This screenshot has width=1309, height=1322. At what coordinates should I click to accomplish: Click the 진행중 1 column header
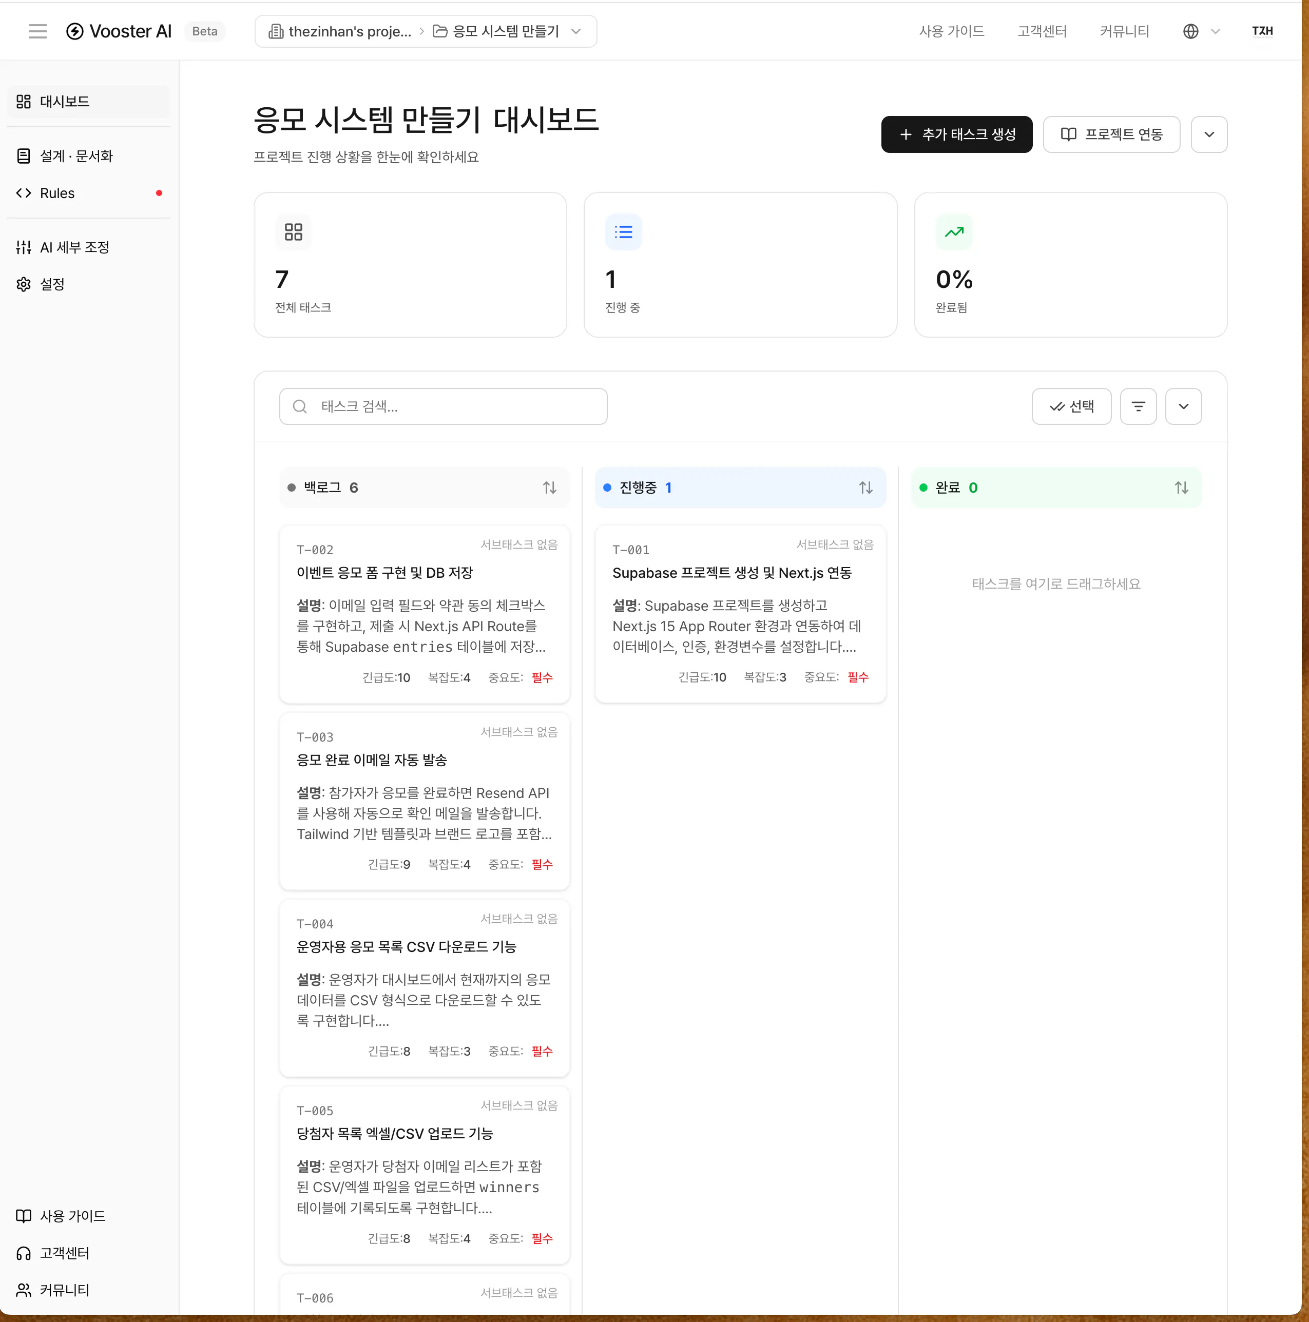740,487
